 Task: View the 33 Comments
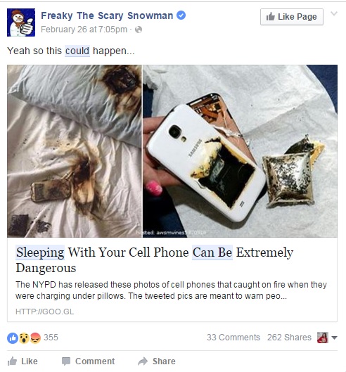(233, 338)
